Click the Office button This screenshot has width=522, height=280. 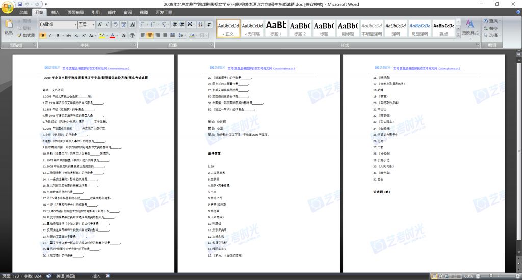tap(8, 7)
